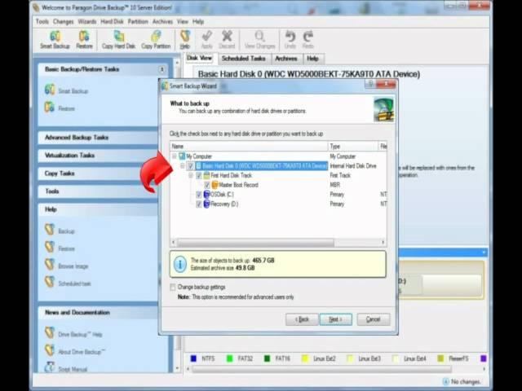
Task: Select the Copy Partition toolbar icon
Action: click(156, 40)
